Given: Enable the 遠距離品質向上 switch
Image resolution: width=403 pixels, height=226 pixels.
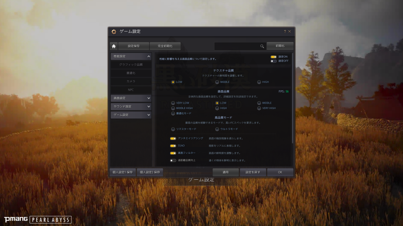Looking at the screenshot, I should coord(173,160).
